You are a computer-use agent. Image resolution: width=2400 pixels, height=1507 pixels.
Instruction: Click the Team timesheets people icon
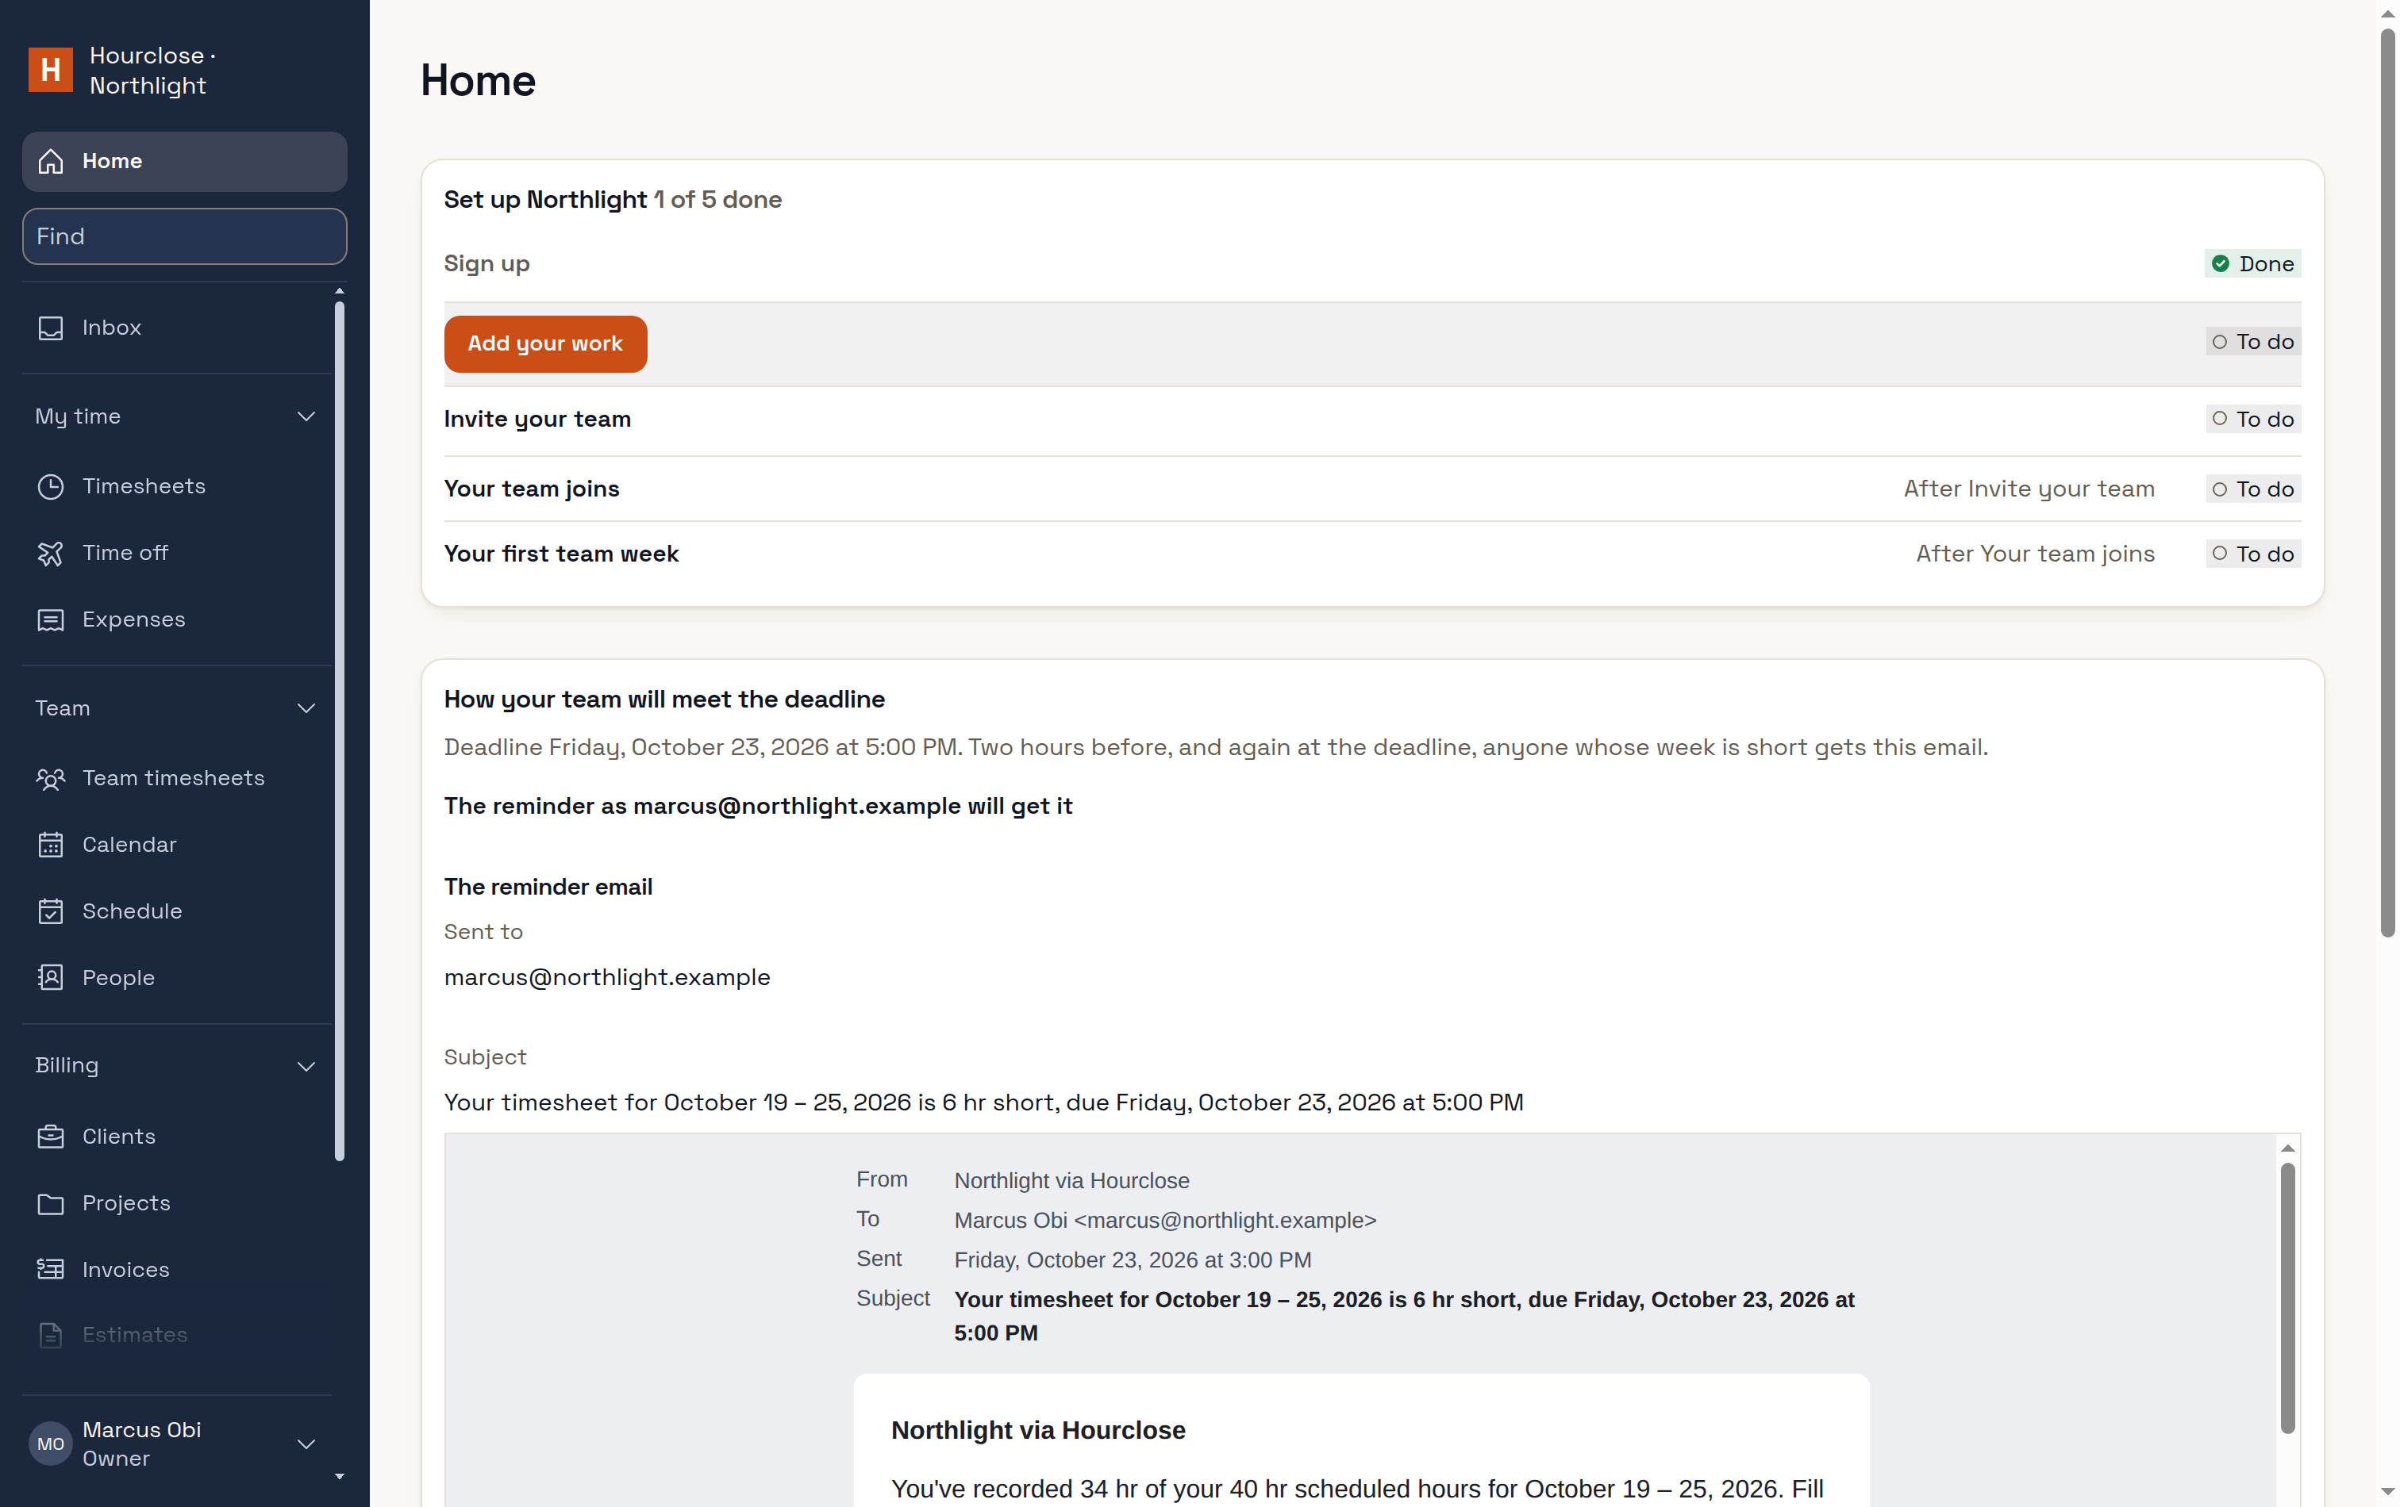point(51,778)
